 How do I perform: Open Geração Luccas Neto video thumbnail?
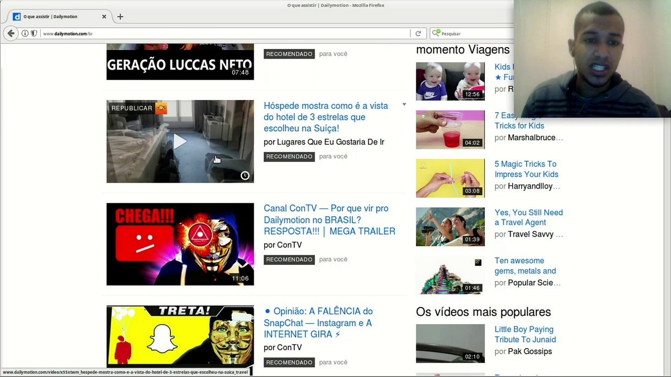180,62
